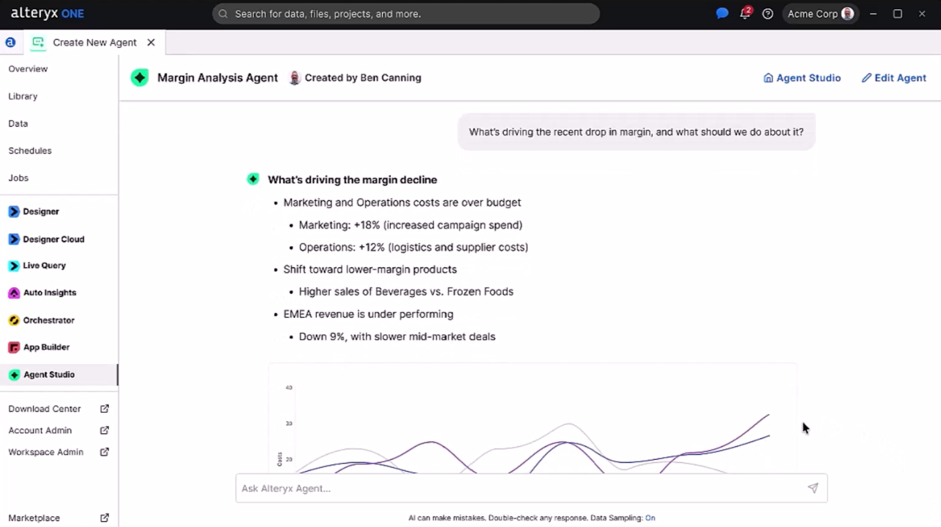
Task: Click the Edit Agent text link
Action: point(900,78)
